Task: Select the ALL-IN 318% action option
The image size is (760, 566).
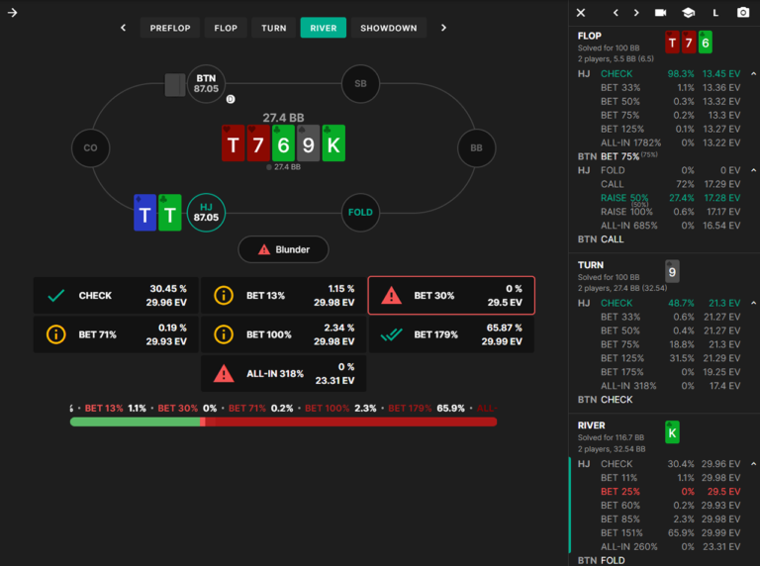Action: click(x=284, y=373)
